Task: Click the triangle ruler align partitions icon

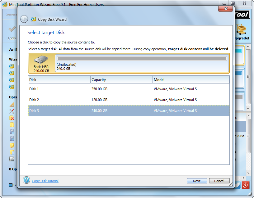Action: click(12, 104)
